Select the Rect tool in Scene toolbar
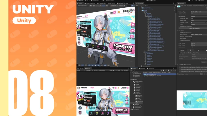This screenshot has height=116, width=207. point(103,6)
